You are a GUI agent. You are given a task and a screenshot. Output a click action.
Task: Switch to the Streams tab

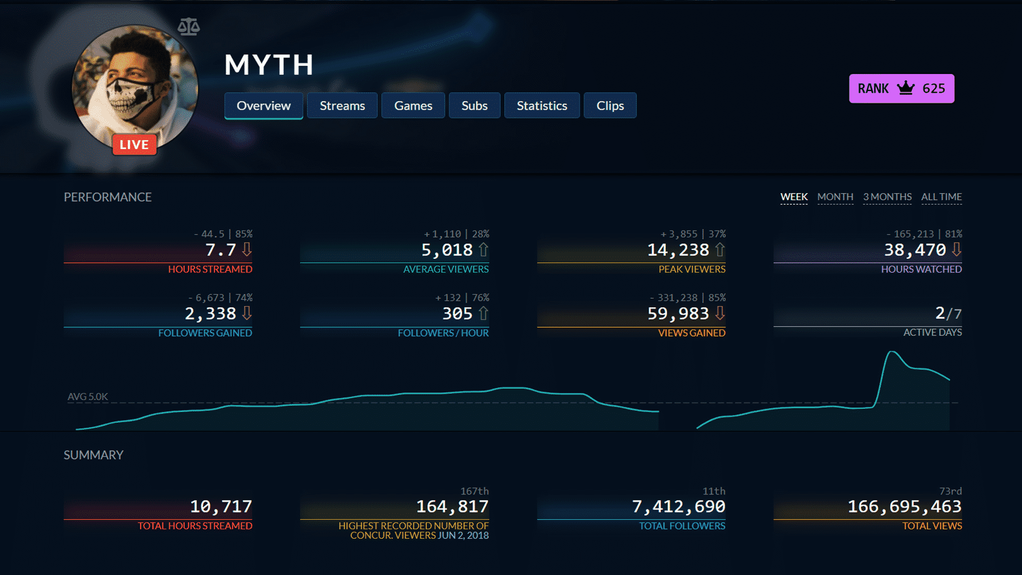(342, 105)
